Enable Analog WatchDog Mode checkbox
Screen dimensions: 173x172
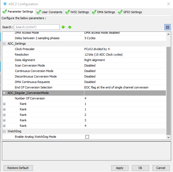[x=87, y=137]
